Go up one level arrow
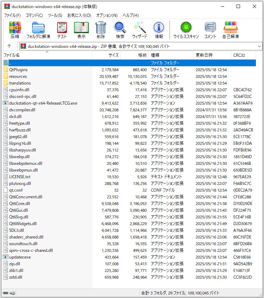Viewport: 264px width, 298px height. click(9, 46)
